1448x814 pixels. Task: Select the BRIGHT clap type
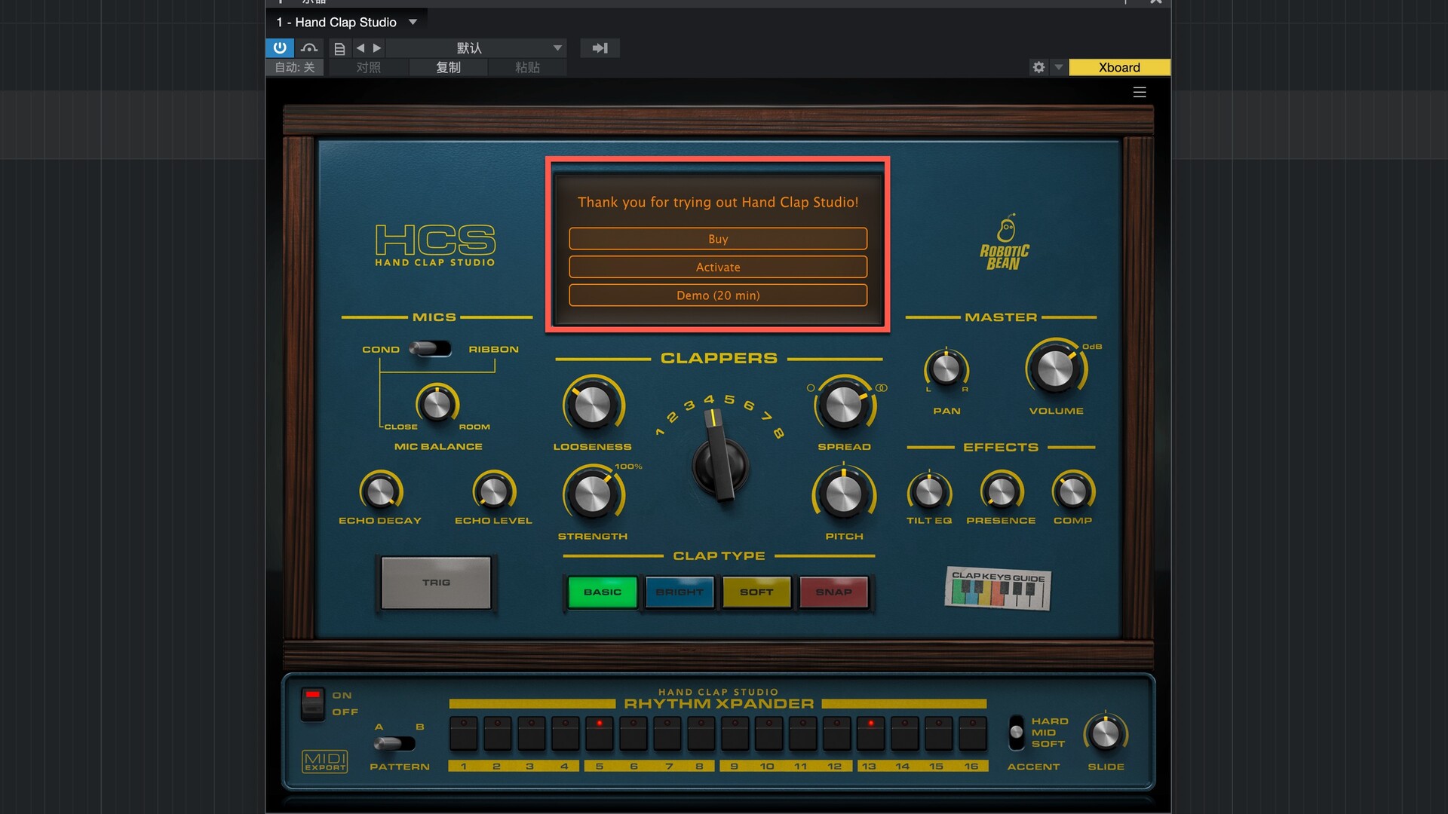[x=680, y=592]
